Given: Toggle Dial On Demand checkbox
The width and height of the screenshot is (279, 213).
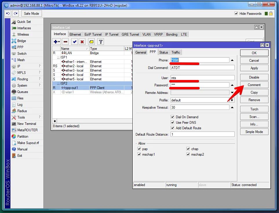Looking at the screenshot, I should pos(172,117).
